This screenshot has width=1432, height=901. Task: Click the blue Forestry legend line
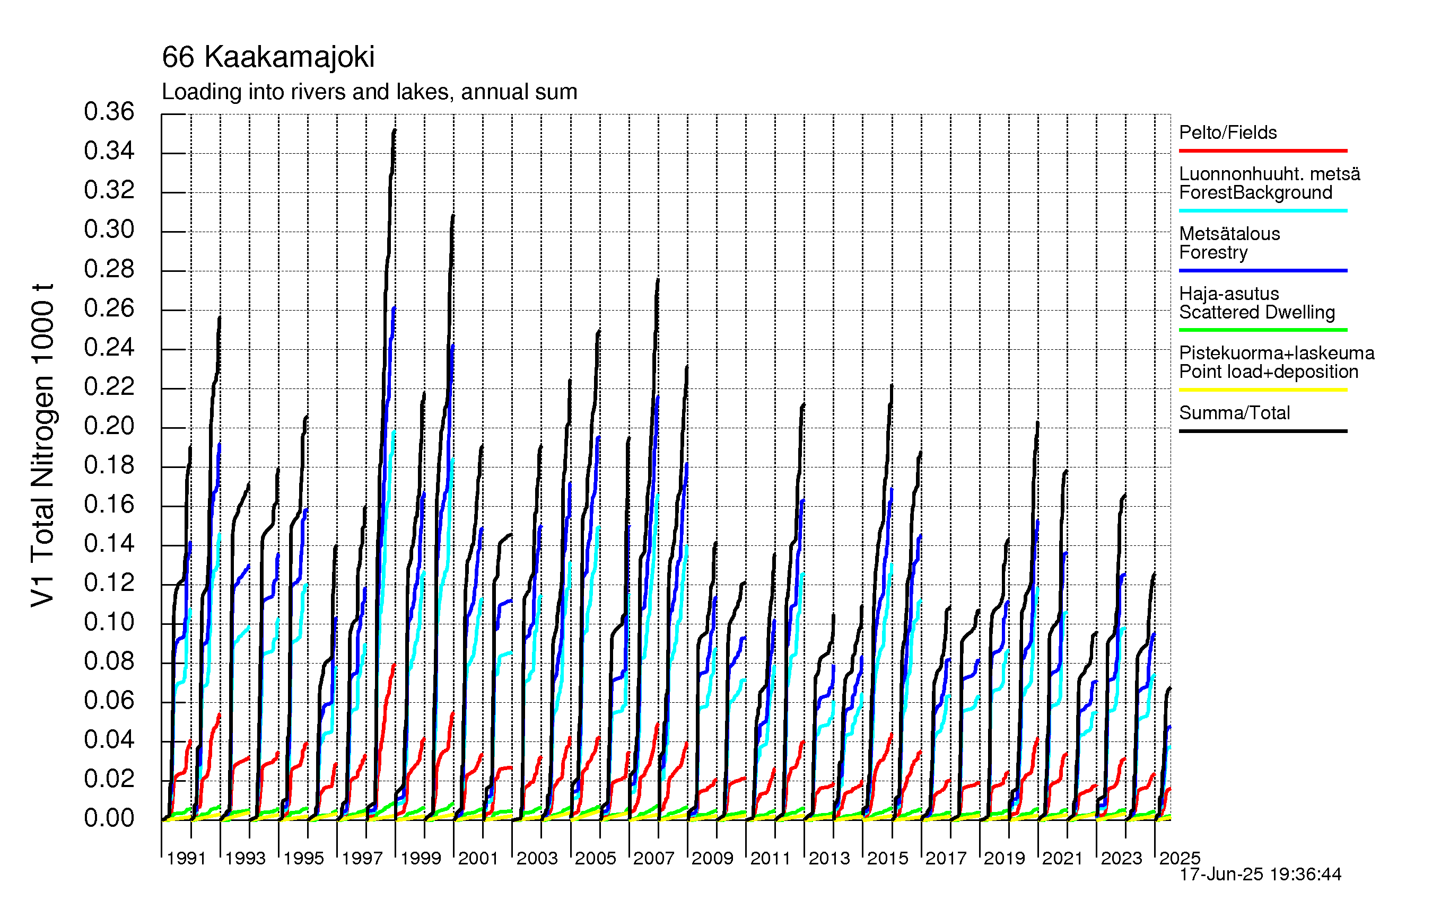point(1262,270)
